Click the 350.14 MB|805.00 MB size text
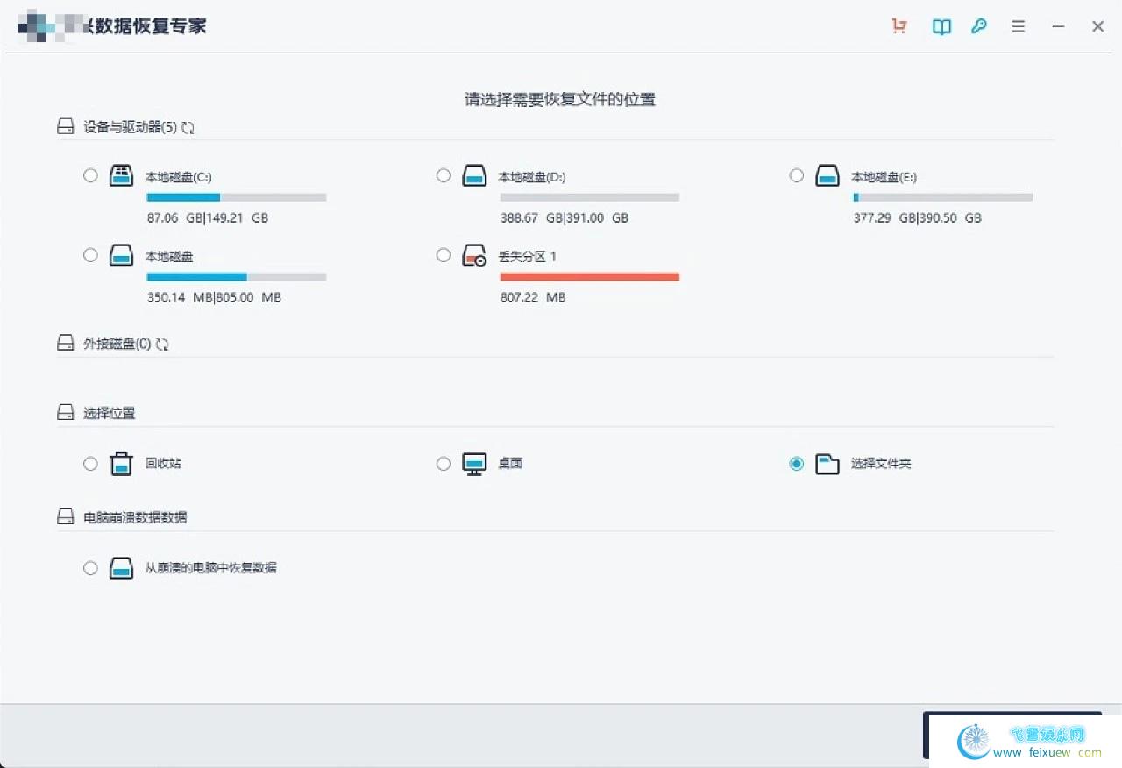 point(214,297)
